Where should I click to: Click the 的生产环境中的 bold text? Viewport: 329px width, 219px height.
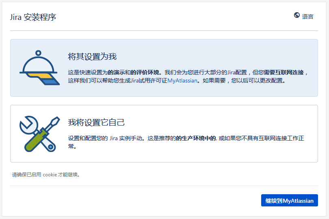point(196,138)
